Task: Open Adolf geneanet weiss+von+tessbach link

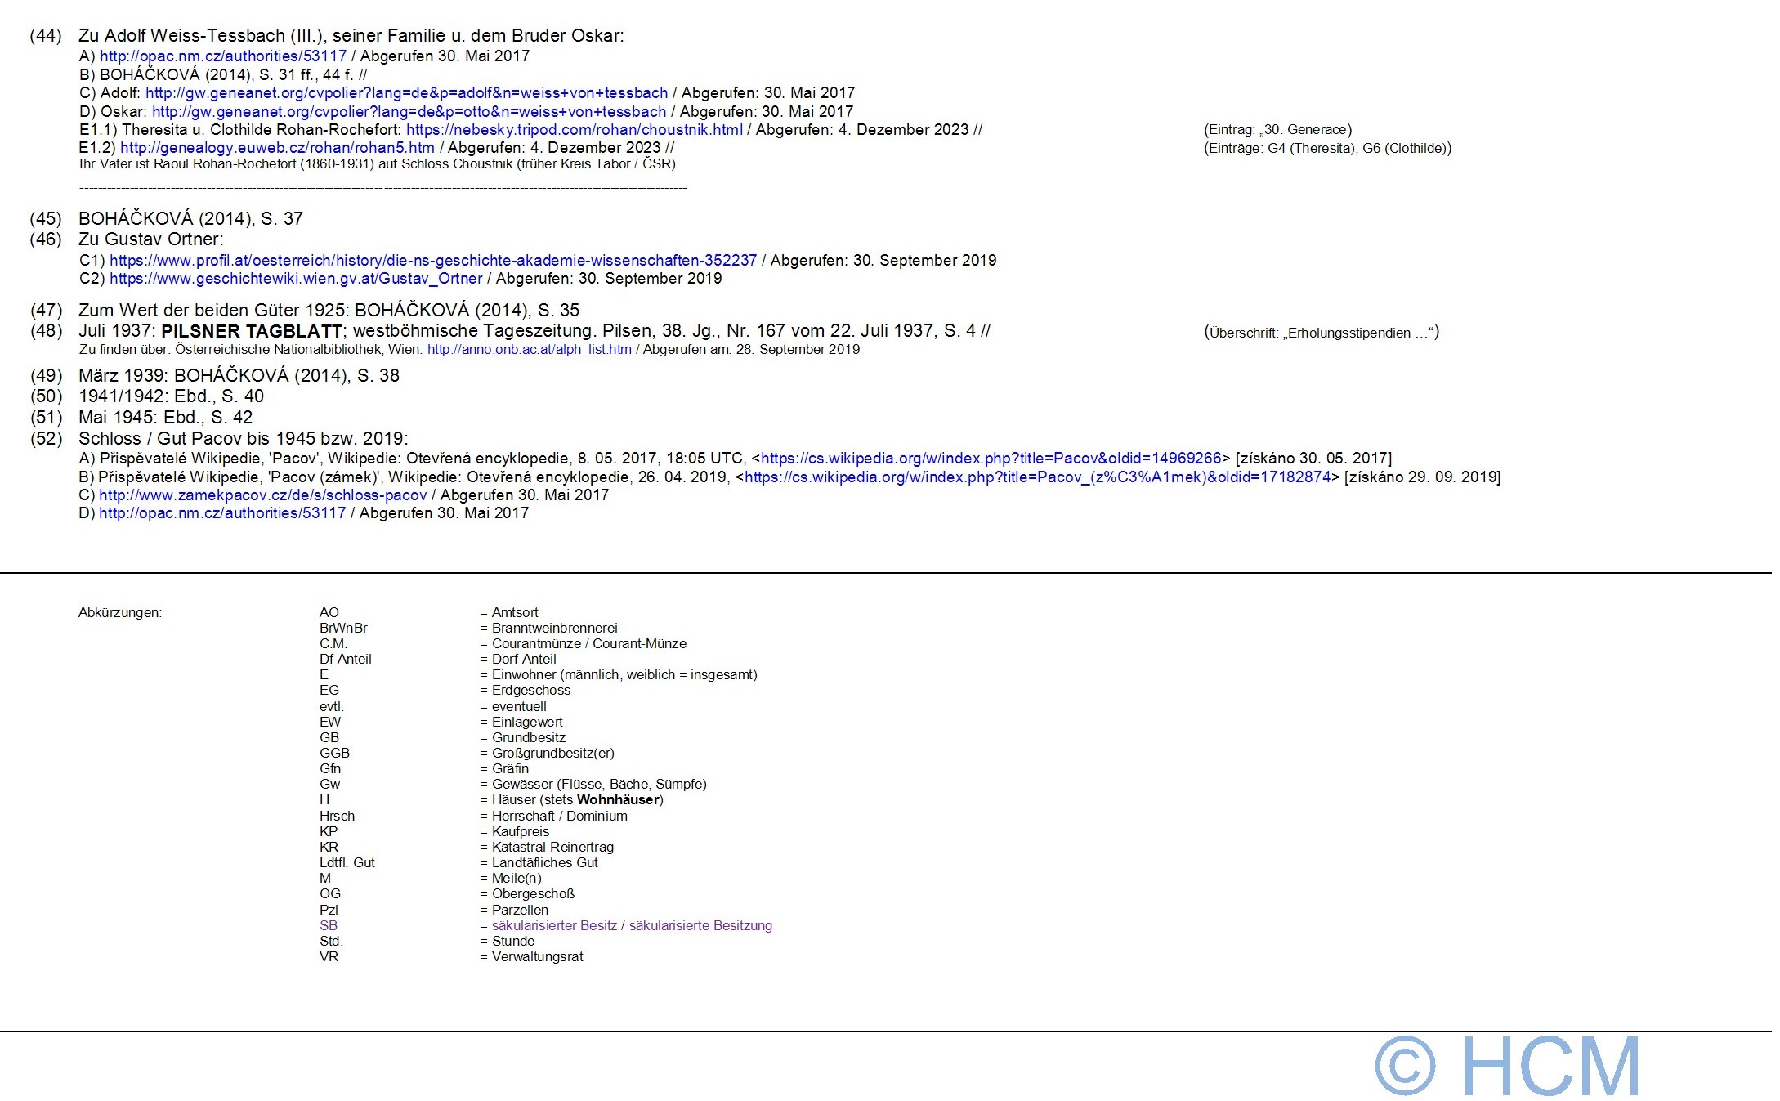Action: tap(406, 93)
